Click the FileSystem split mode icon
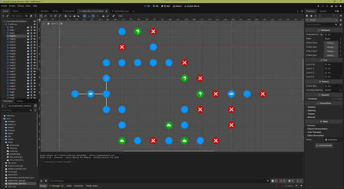This screenshot has height=189, width=344. click(35, 106)
